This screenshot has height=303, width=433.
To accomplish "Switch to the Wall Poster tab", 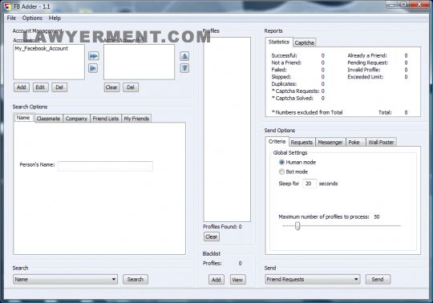I will click(381, 142).
